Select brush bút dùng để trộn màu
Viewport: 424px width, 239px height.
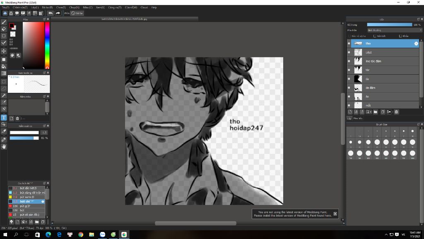(26, 193)
